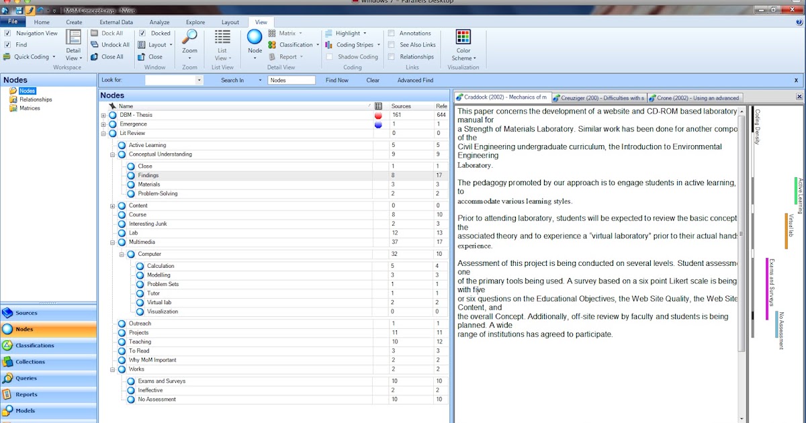
Task: Toggle the Docked checkbox
Action: coord(141,33)
